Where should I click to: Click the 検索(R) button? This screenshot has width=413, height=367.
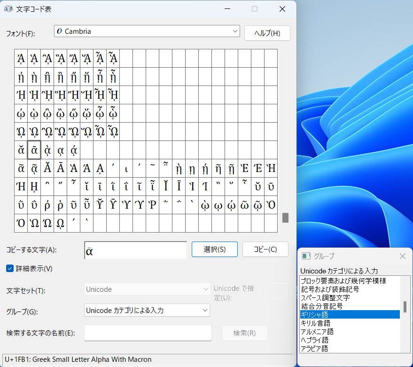pyautogui.click(x=244, y=333)
